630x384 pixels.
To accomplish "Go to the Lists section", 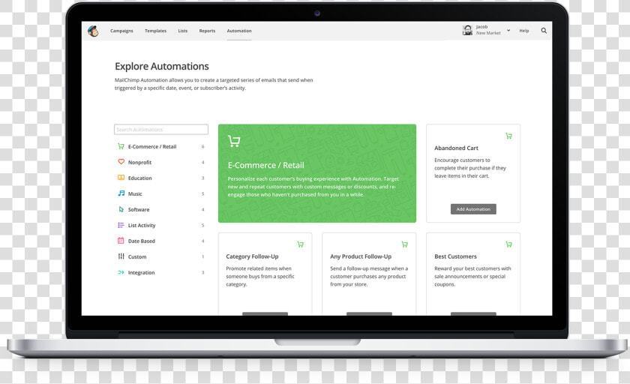I will coord(183,31).
